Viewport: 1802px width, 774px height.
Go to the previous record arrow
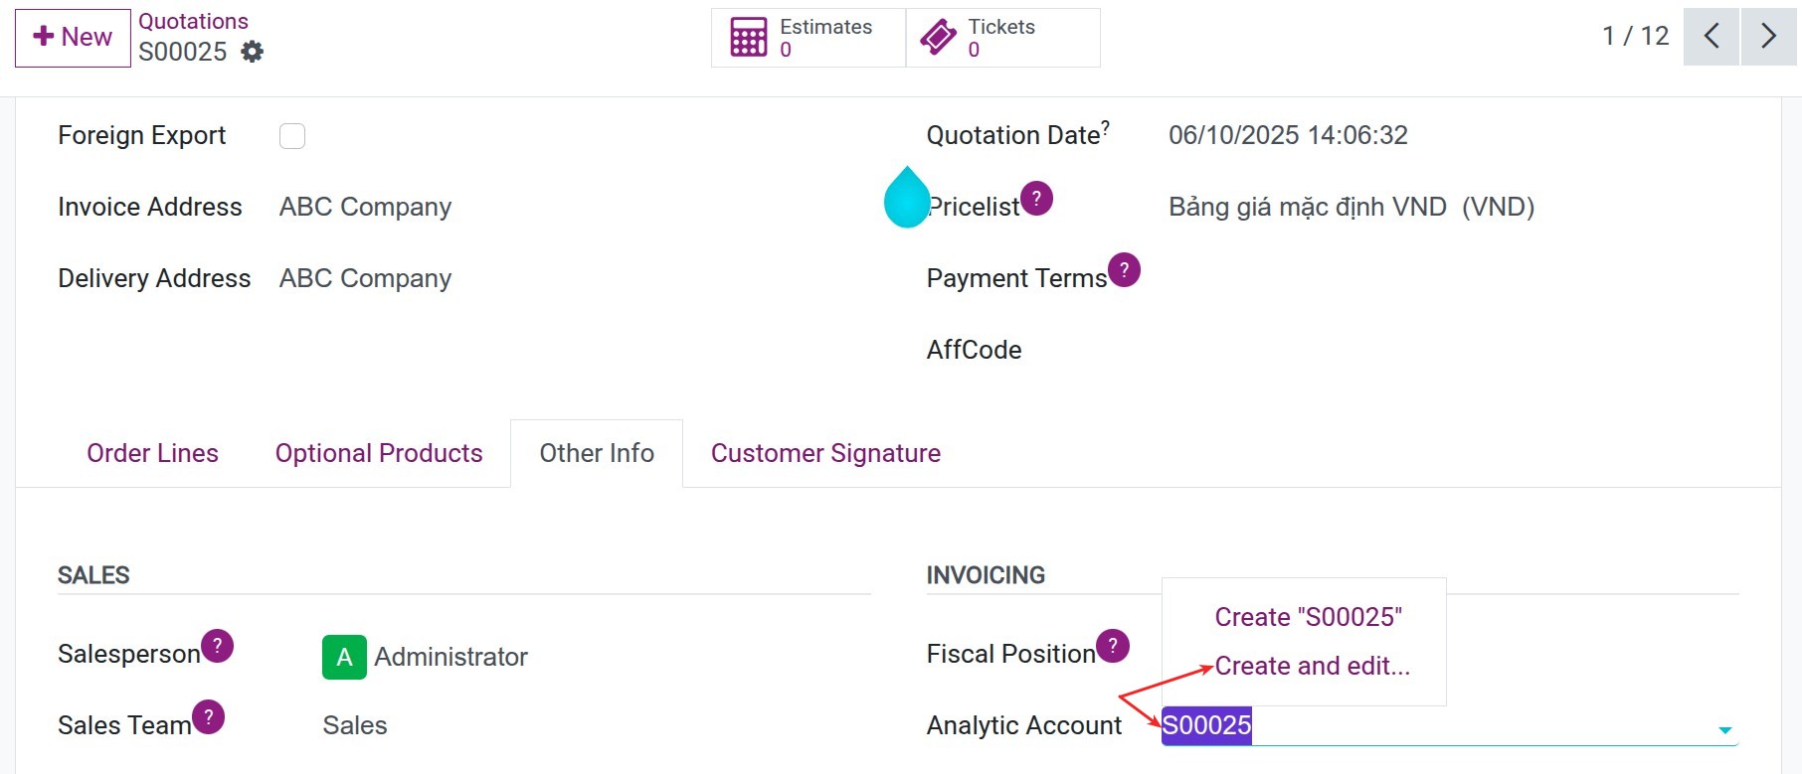[x=1711, y=37]
